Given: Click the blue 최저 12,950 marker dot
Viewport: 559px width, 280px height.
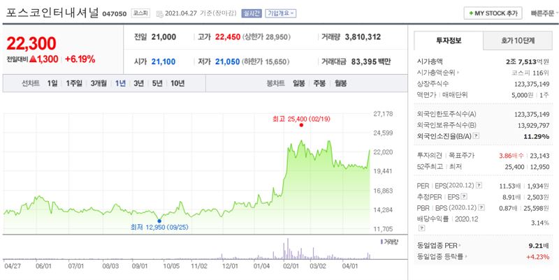Looking at the screenshot, I should point(159,220).
